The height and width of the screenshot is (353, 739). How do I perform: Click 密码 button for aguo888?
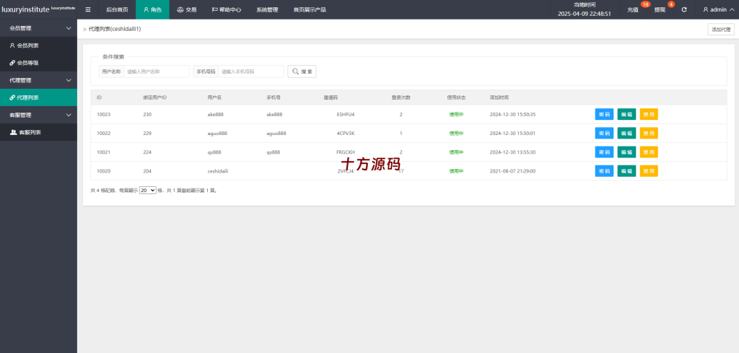point(604,134)
